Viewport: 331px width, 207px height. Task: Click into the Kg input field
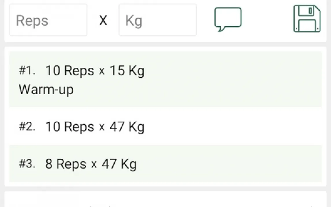pyautogui.click(x=157, y=20)
